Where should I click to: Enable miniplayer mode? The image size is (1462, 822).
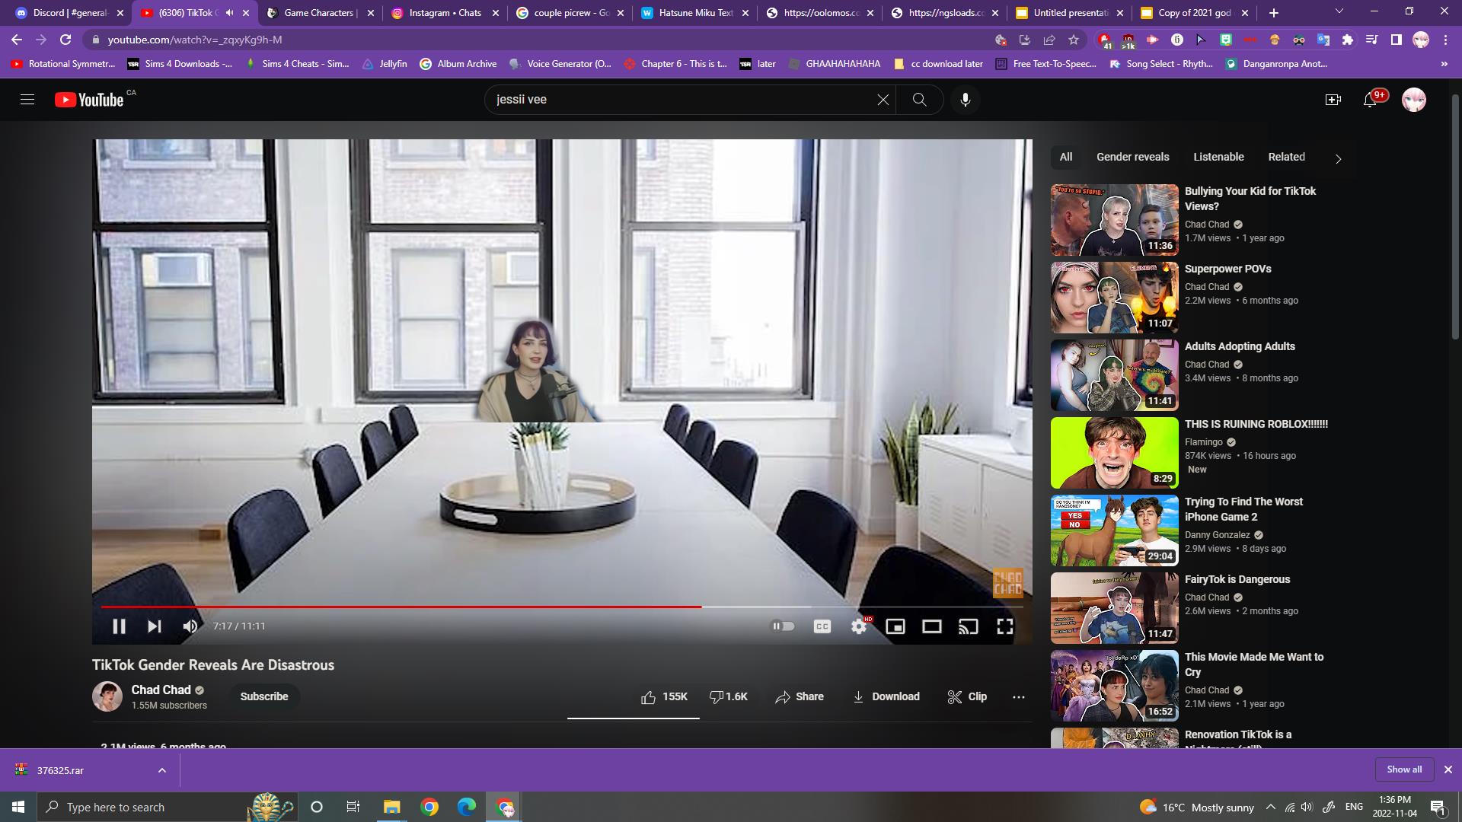click(895, 626)
